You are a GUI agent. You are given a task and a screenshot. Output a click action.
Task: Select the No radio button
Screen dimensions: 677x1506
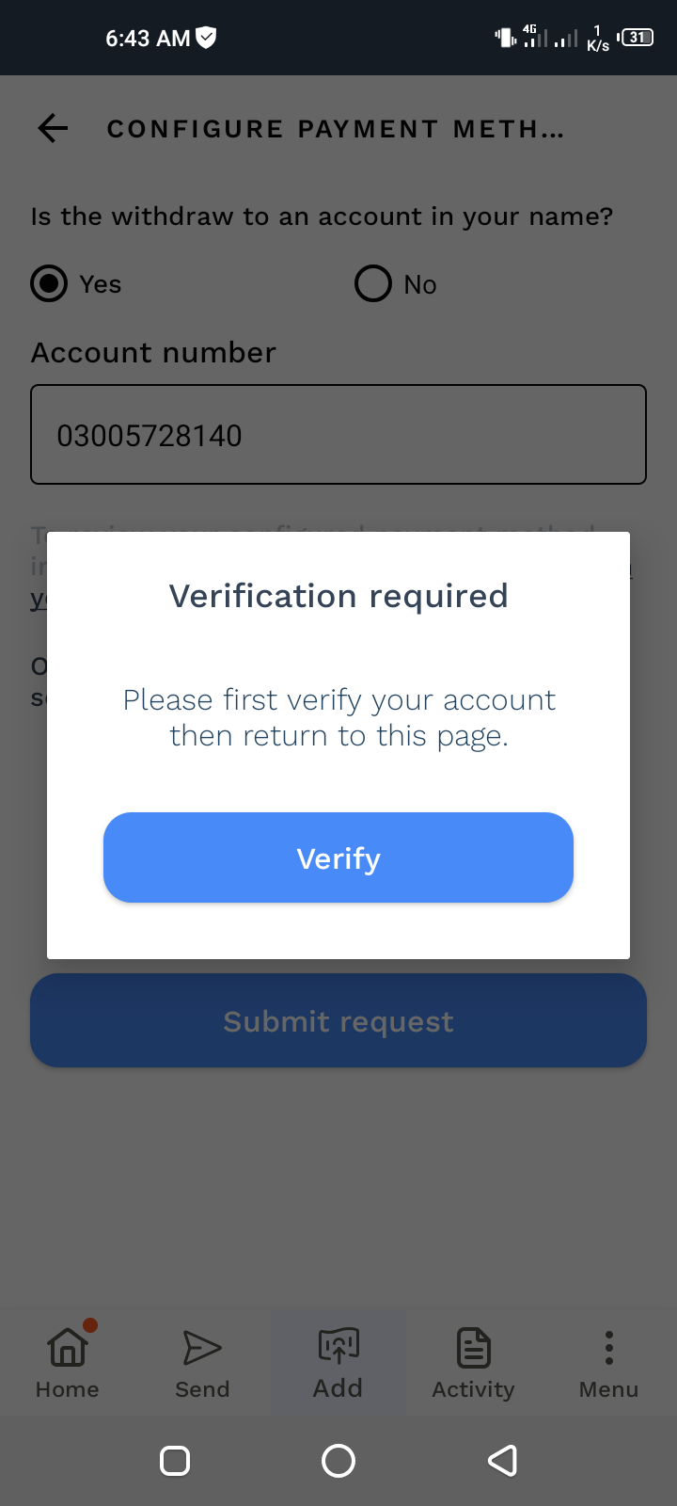(x=373, y=283)
